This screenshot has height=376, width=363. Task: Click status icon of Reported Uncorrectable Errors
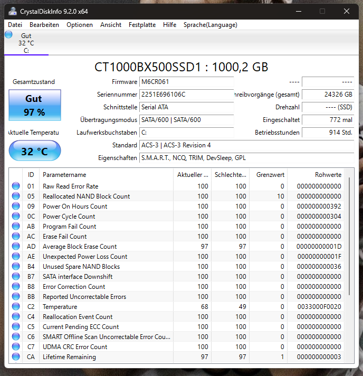click(x=16, y=297)
